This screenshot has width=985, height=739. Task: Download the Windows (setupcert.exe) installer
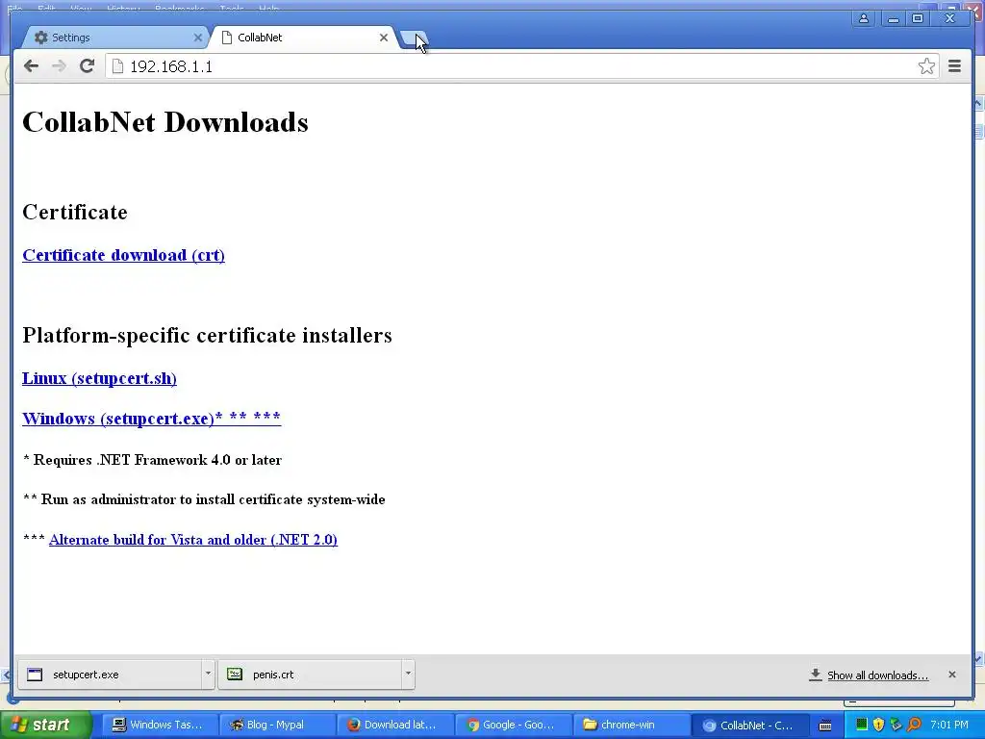click(x=151, y=419)
